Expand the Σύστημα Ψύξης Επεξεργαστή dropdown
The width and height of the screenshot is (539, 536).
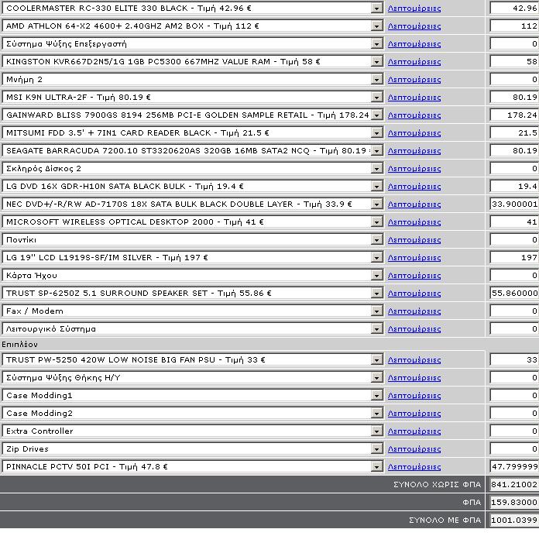point(193,44)
